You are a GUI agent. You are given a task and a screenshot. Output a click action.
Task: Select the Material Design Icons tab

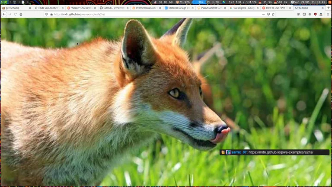click(177, 8)
